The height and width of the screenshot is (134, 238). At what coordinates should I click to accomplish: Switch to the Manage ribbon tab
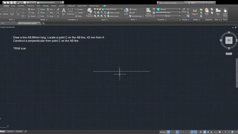(x=45, y=6)
